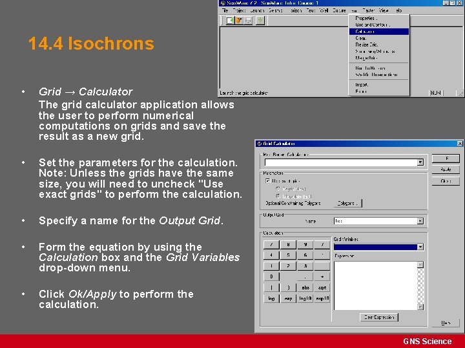This screenshot has width=465, height=348.
Task: Open the Horizon menu
Action: 295,10
